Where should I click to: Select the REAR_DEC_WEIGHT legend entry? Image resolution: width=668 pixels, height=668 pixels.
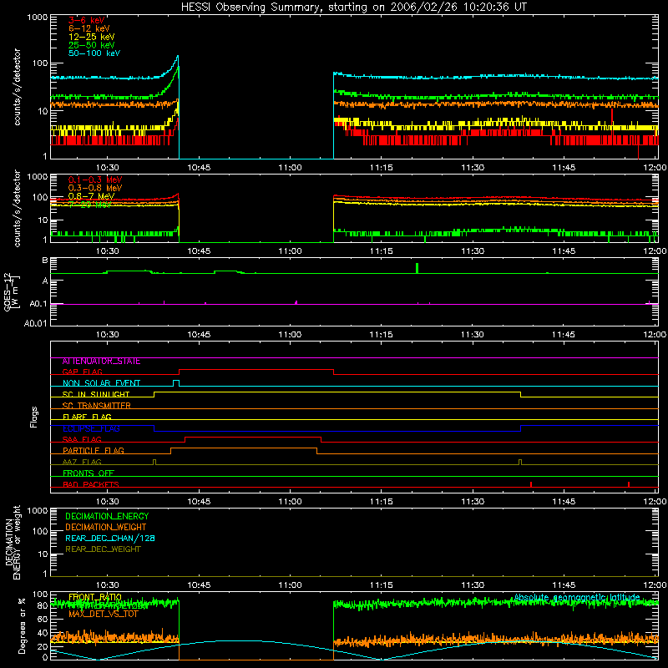103,549
